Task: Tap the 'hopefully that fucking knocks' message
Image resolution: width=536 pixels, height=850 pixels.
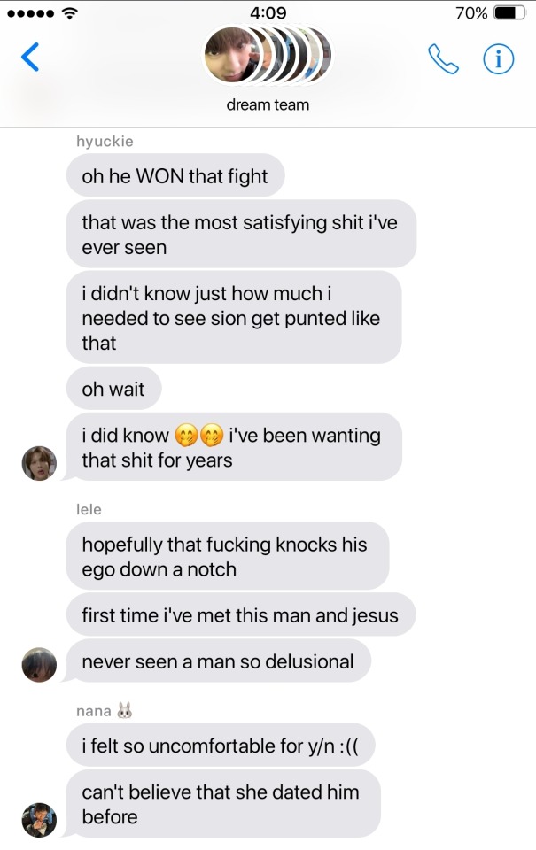Action: (228, 556)
